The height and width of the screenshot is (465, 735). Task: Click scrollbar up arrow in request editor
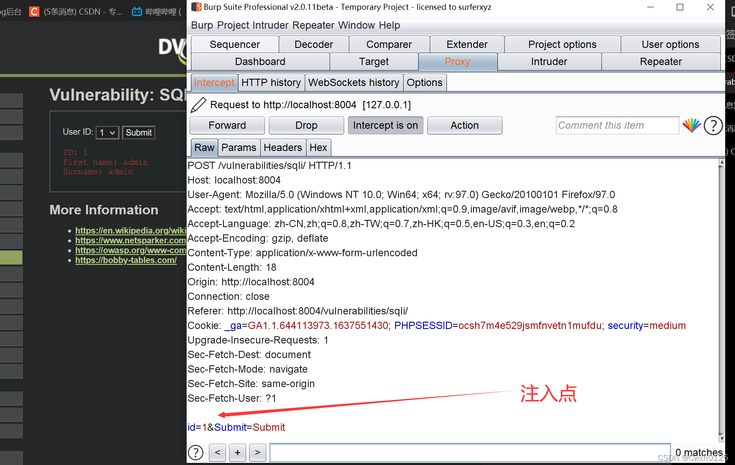point(722,162)
